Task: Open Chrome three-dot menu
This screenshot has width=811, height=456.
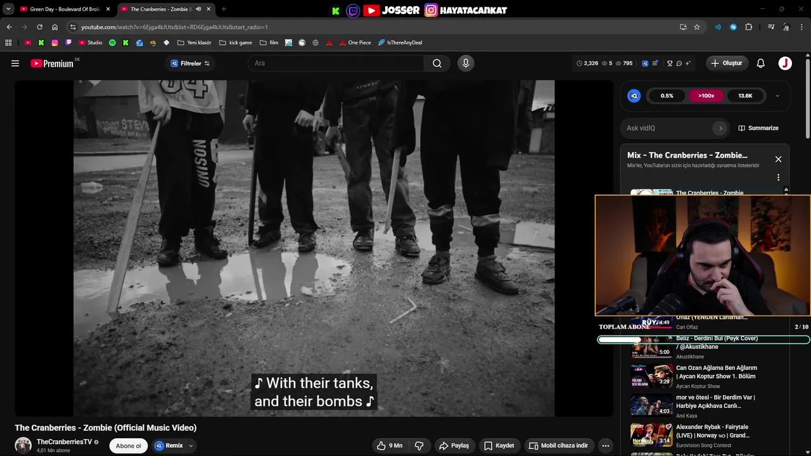Action: (802, 27)
